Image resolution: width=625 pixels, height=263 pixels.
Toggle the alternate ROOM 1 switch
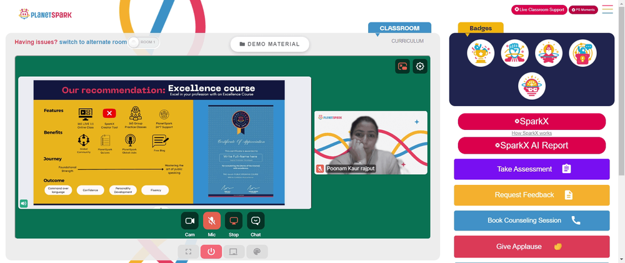pos(144,42)
